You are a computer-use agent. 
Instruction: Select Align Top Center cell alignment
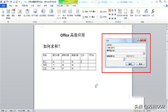[112, 10]
